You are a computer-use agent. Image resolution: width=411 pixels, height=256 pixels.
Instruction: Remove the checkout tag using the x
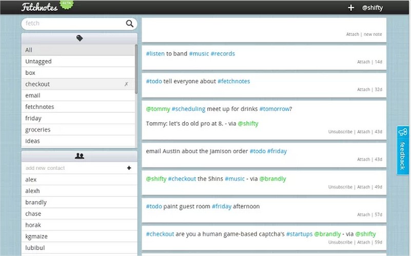[126, 84]
